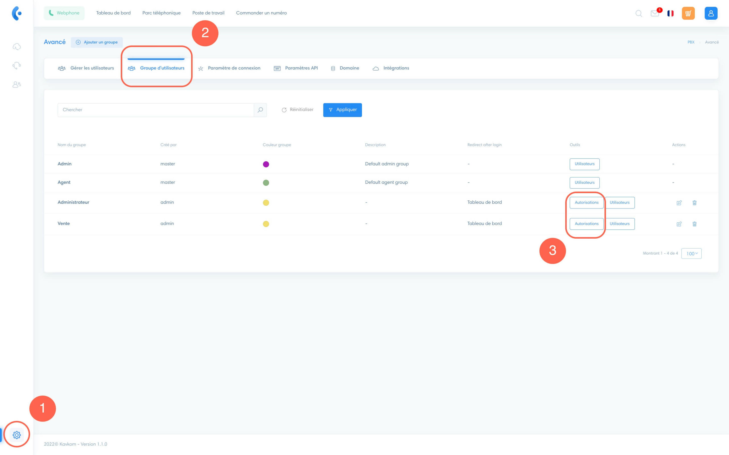Open the cloud icon in left sidebar
The image size is (729, 455).
[x=17, y=47]
